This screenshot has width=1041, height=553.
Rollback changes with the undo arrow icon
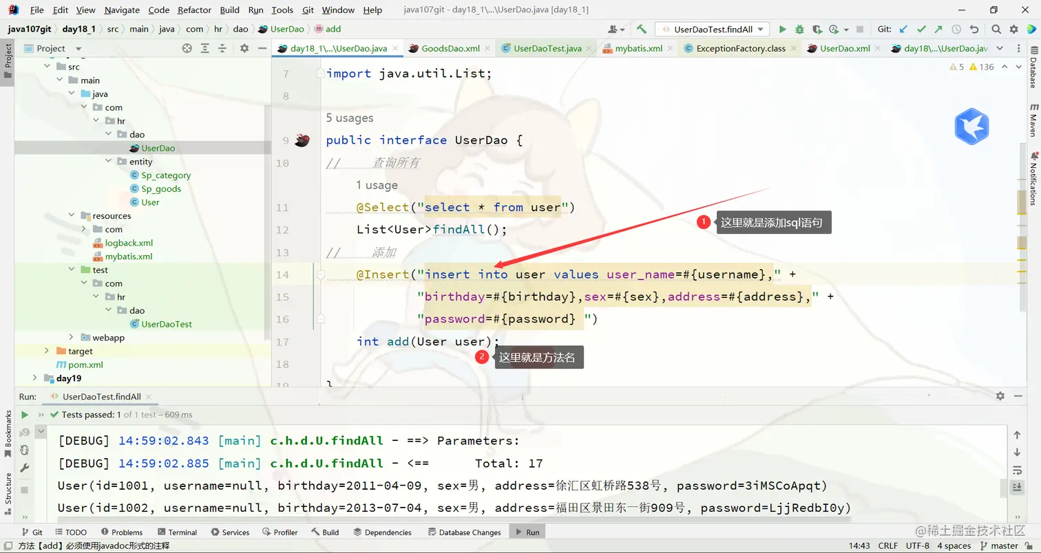(974, 30)
